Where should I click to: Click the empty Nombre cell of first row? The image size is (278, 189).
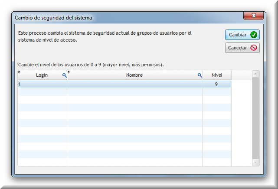tap(134, 84)
